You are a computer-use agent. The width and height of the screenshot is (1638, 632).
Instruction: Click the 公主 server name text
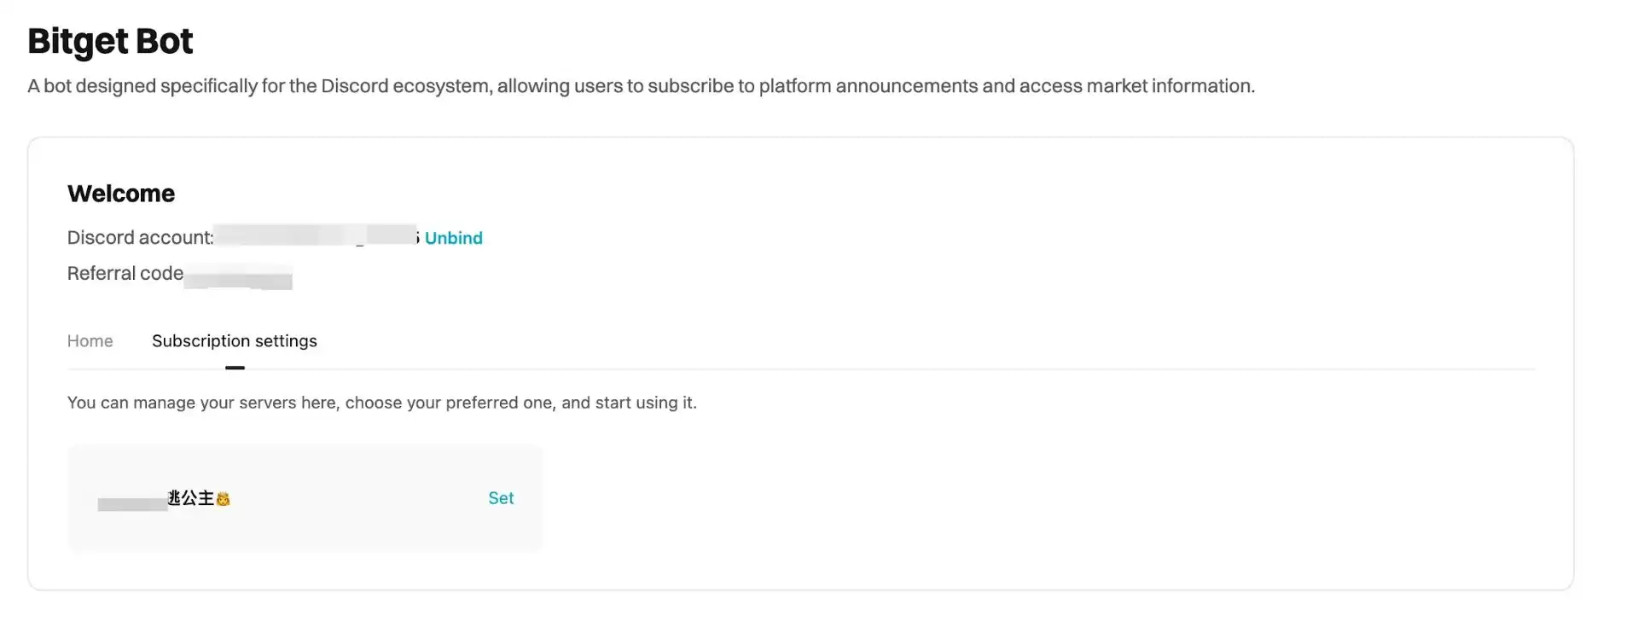(192, 498)
